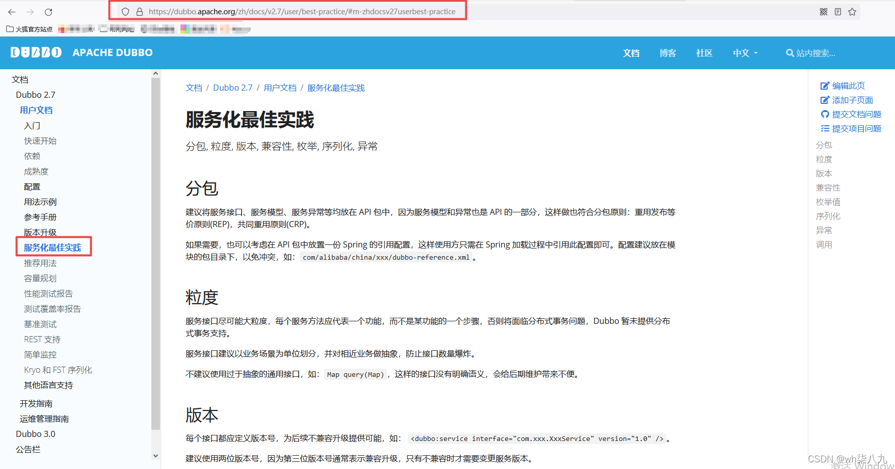Open 简单监控 in the sidebar
The image size is (895, 469).
(40, 354)
